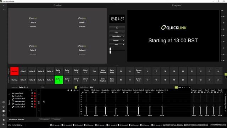
Task: Select Audio Mixer tab 2
Action: click(185, 87)
